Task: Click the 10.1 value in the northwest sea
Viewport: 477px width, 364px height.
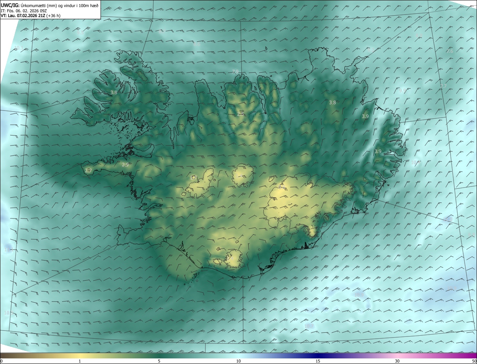Action: click(19, 48)
